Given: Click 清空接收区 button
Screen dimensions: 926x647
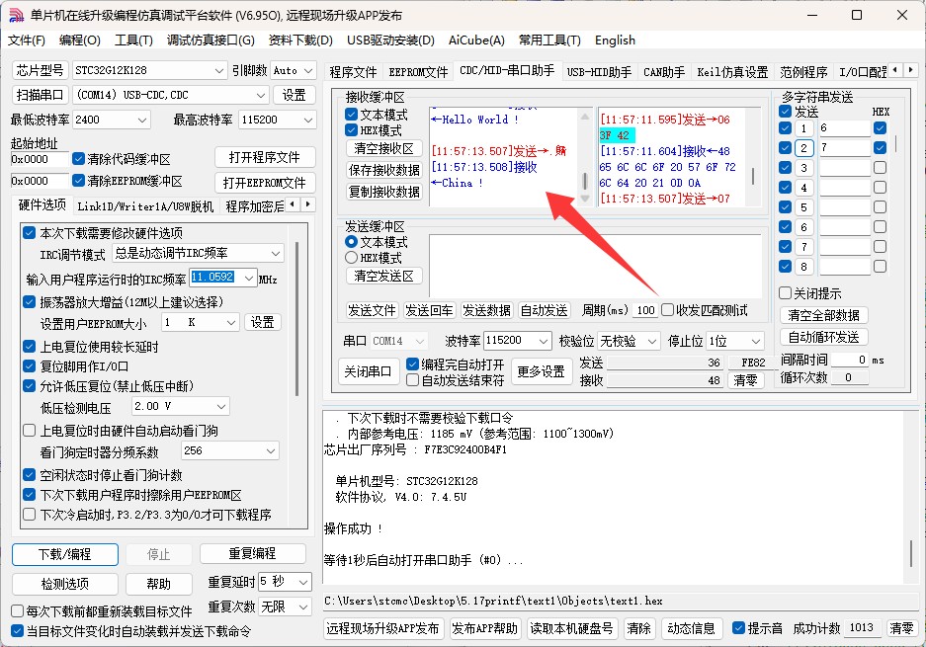Looking at the screenshot, I should 383,148.
